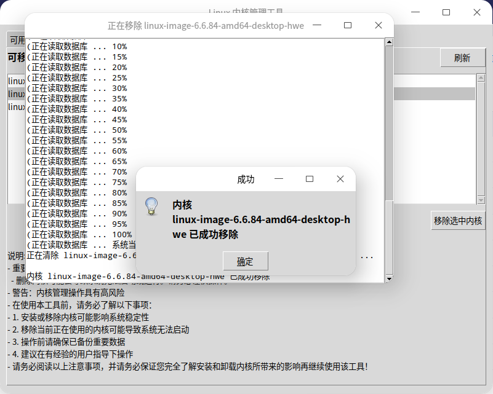Click the log window scrollbar down arrow

click(x=389, y=278)
